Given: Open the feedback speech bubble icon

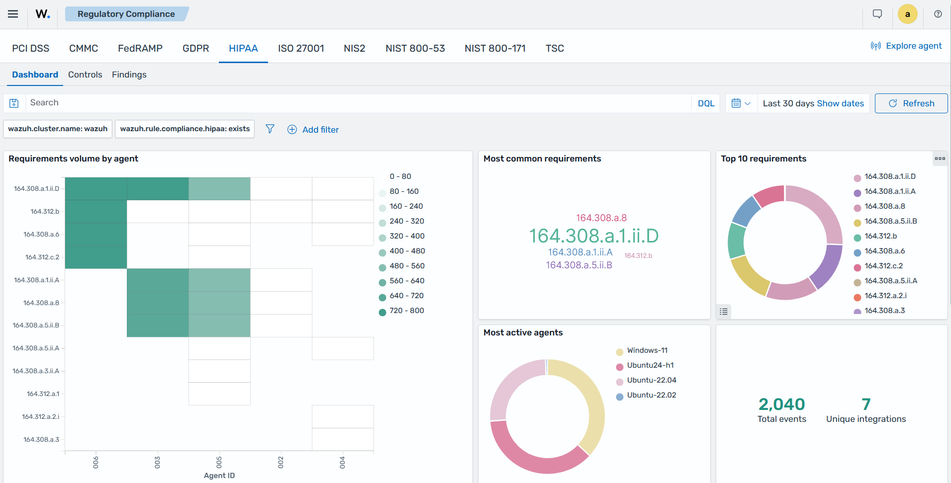Looking at the screenshot, I should click(877, 14).
